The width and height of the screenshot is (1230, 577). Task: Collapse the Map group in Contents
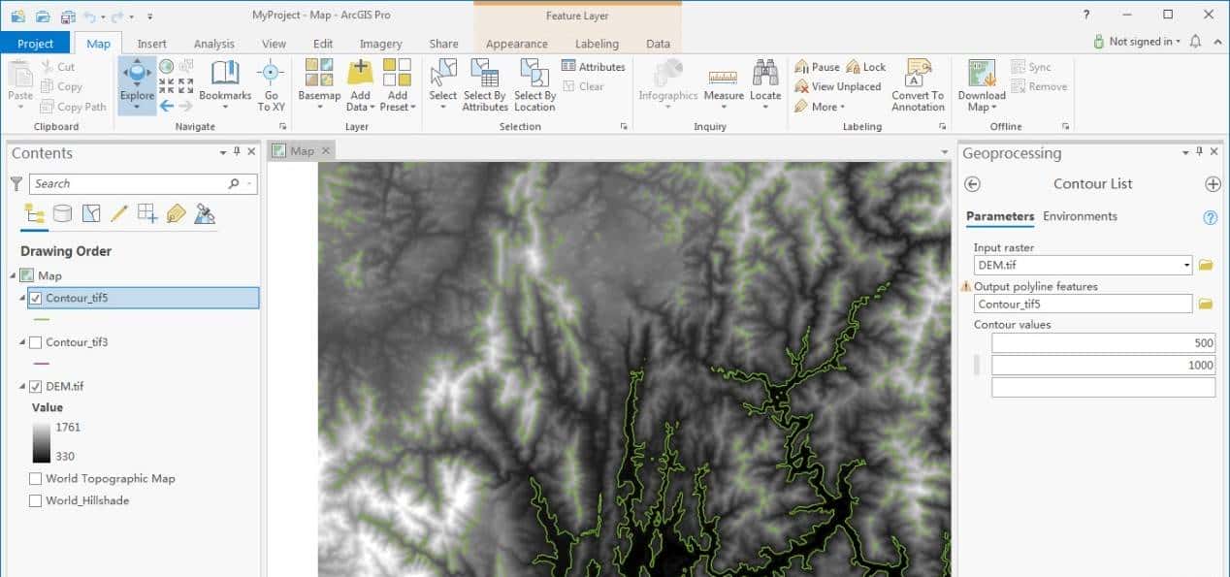point(13,274)
